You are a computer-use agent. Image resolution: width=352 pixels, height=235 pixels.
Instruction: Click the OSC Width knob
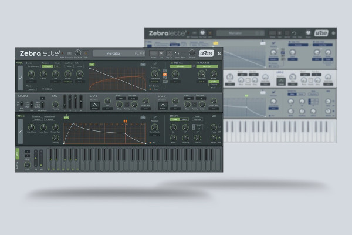coord(80,74)
